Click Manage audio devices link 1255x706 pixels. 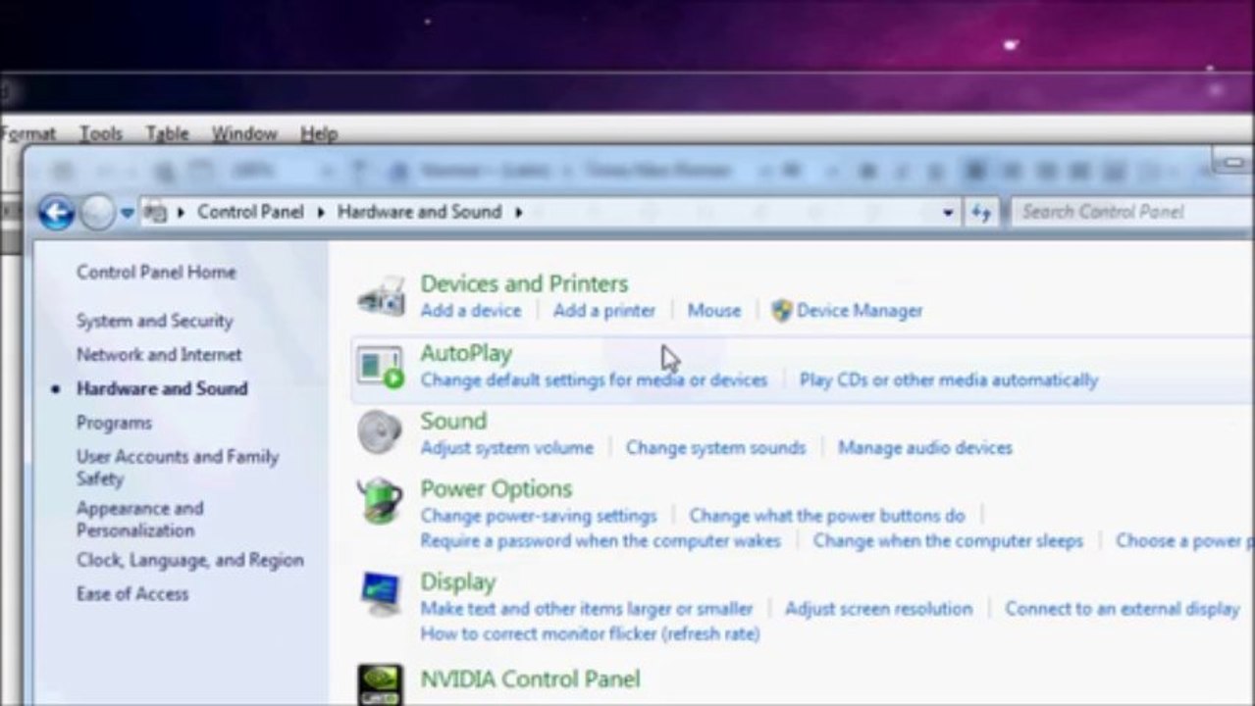point(925,448)
